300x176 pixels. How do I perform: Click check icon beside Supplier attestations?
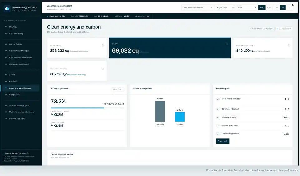click(217, 126)
